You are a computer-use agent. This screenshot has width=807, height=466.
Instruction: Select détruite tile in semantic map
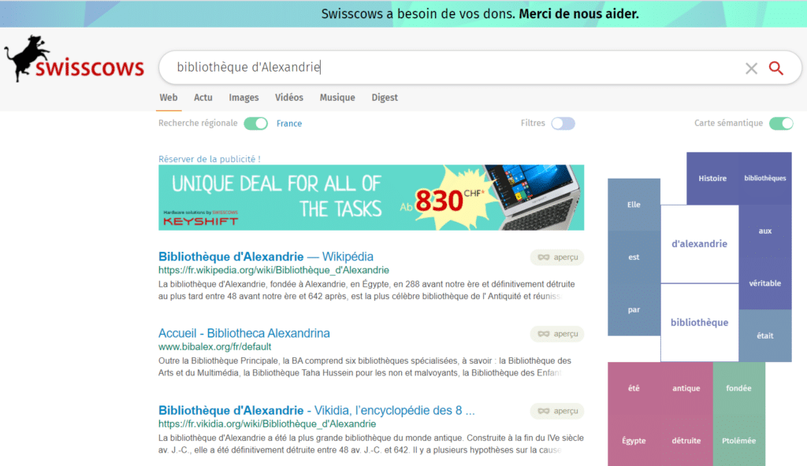pyautogui.click(x=686, y=440)
